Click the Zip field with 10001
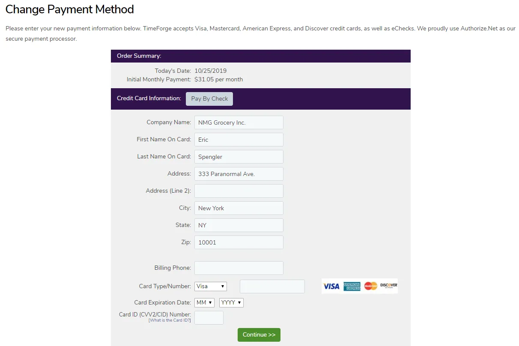This screenshot has height=346, width=519. pyautogui.click(x=239, y=242)
